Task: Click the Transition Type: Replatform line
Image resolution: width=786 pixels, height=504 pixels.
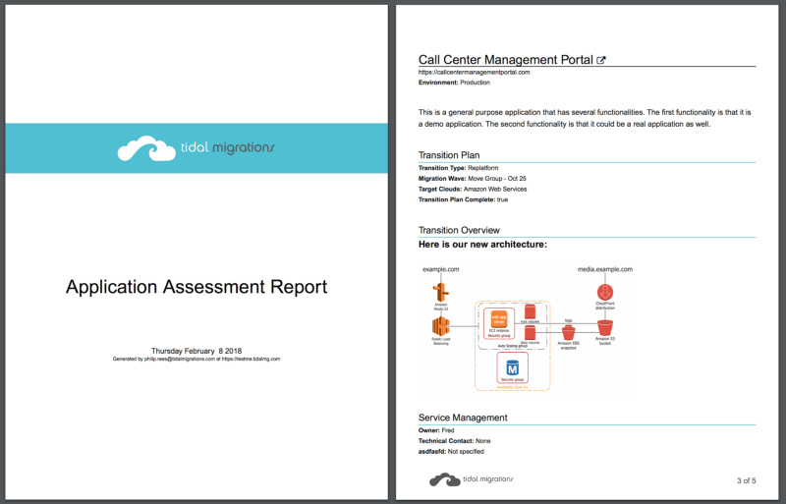Action: (x=458, y=168)
